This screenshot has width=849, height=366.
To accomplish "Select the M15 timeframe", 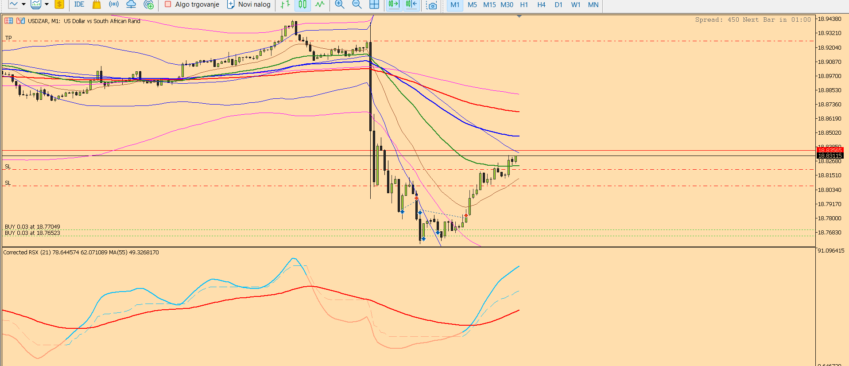I will point(489,4).
